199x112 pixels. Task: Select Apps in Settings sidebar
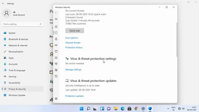pyautogui.click(x=23, y=58)
